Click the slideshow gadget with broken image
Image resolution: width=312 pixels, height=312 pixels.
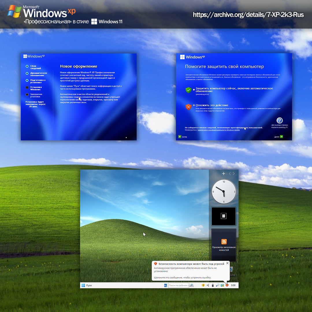coord(224,216)
